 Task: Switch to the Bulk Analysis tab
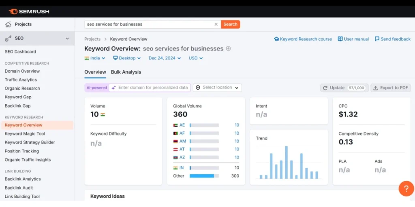(126, 72)
